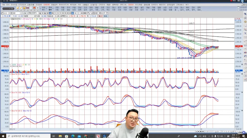Select the 분 (minute) period button
The height and width of the screenshot is (138, 247).
pos(50,13)
